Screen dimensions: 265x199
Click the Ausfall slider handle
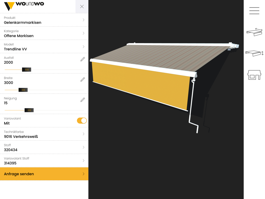(26, 70)
